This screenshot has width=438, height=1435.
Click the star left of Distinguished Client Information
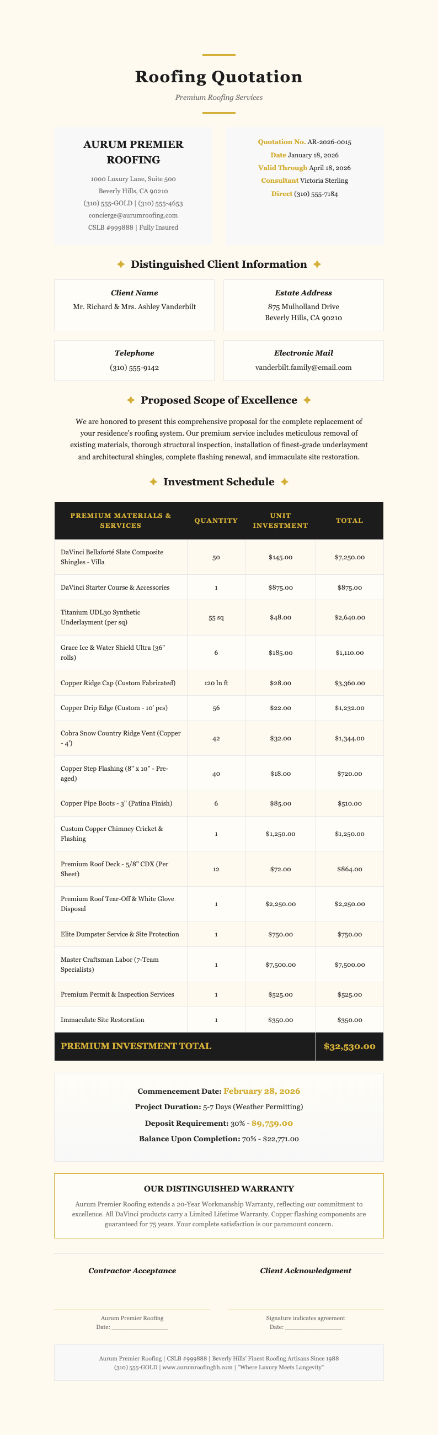(121, 264)
